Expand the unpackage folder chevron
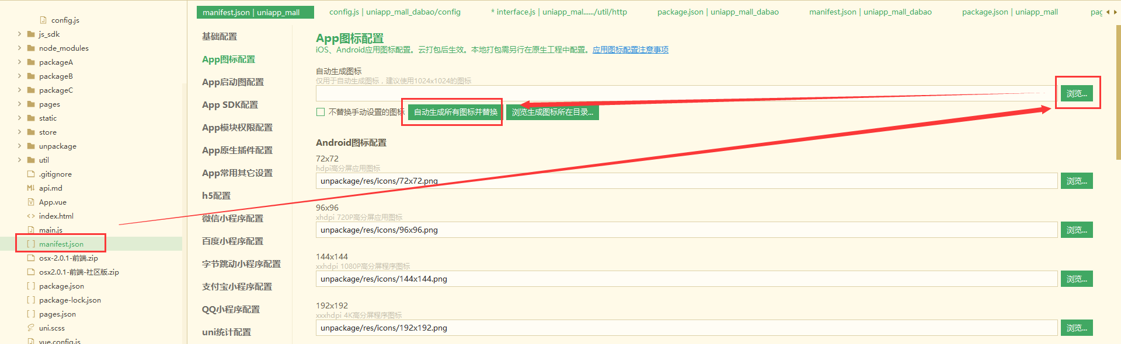Screen dimensions: 1121x344 pos(19,146)
